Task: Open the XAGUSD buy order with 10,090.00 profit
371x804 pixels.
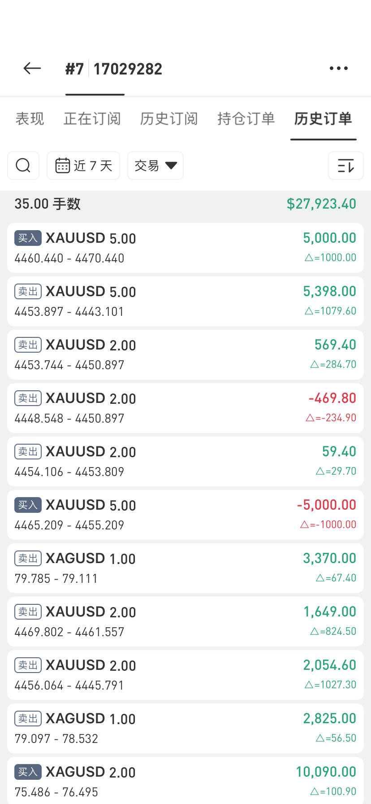Action: pos(185,781)
